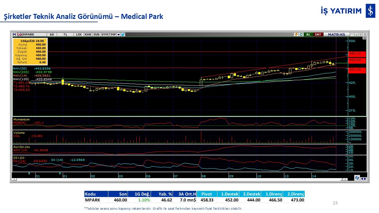Click the blue sync icon at bottom right
379x213 pixels.
(357, 178)
